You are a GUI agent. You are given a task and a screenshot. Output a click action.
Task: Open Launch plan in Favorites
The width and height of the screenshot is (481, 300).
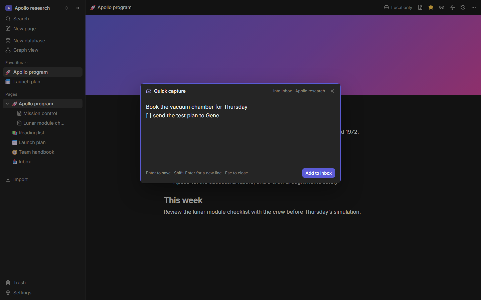click(x=42, y=82)
